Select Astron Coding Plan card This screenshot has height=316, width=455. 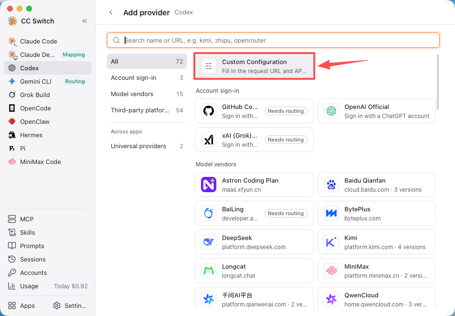click(x=254, y=185)
